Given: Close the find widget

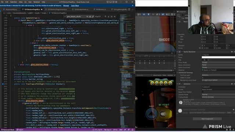Looking at the screenshot, I should (x=115, y=16).
